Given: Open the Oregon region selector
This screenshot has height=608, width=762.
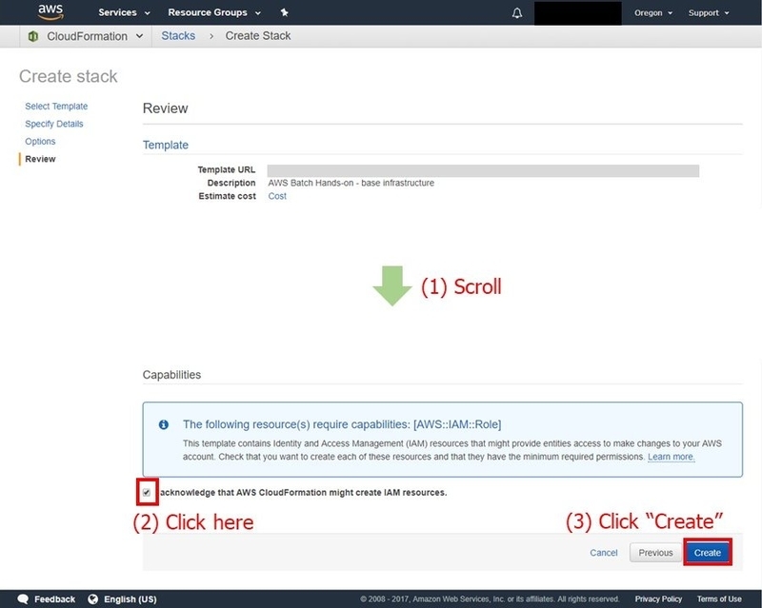Looking at the screenshot, I should [653, 13].
